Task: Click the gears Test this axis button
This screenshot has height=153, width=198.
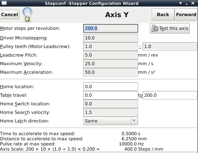Action: 170,28
